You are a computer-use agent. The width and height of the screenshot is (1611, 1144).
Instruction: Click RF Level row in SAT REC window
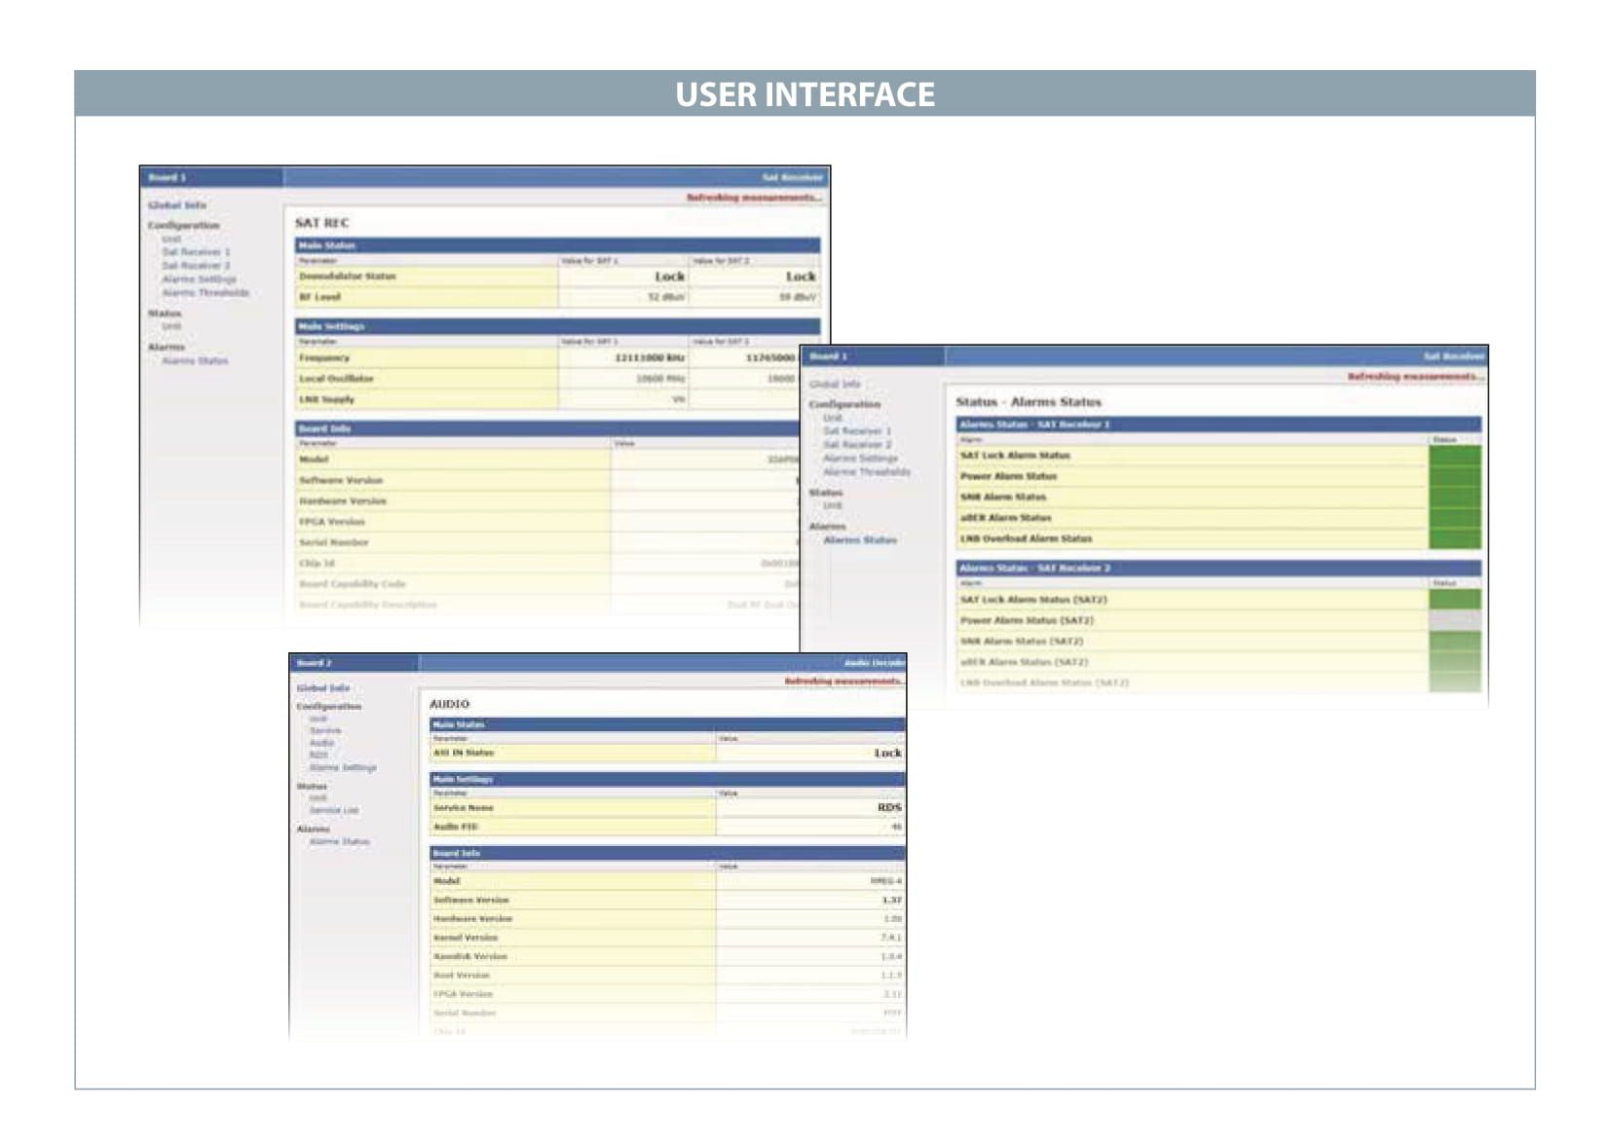[x=557, y=297]
